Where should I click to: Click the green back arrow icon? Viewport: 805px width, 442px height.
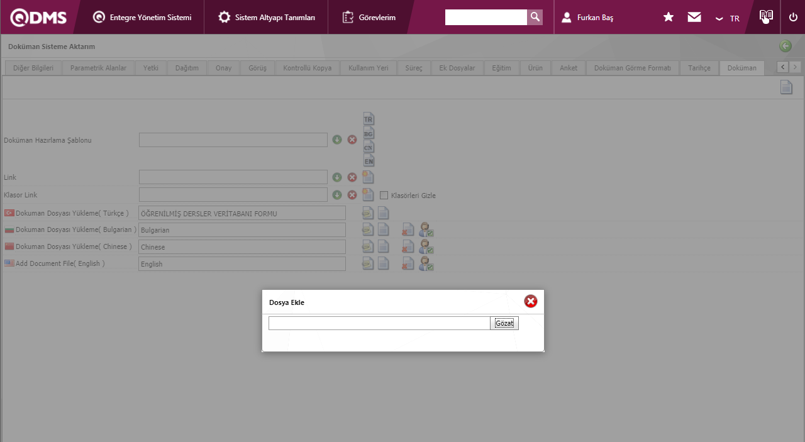[x=786, y=46]
